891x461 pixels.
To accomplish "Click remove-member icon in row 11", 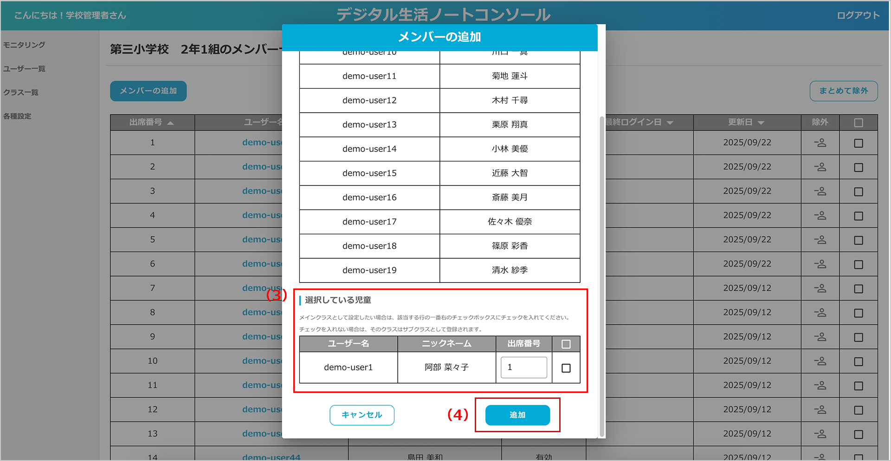I will click(820, 385).
